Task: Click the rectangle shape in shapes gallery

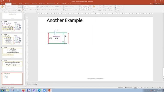Action: 85,6
